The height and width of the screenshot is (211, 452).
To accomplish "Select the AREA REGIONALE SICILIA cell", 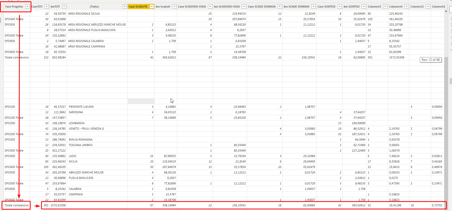I will point(97,14).
